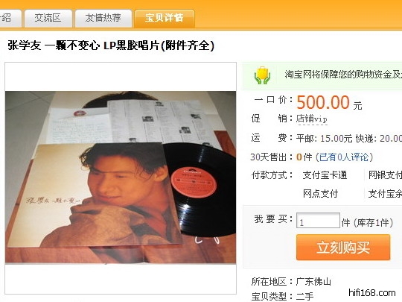This screenshot has width=402, height=302.
Task: Click the 立刻购买 buy now button
Action: click(343, 248)
